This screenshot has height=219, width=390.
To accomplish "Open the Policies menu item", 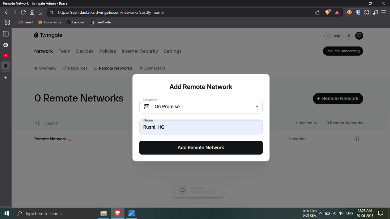I will coord(107,51).
